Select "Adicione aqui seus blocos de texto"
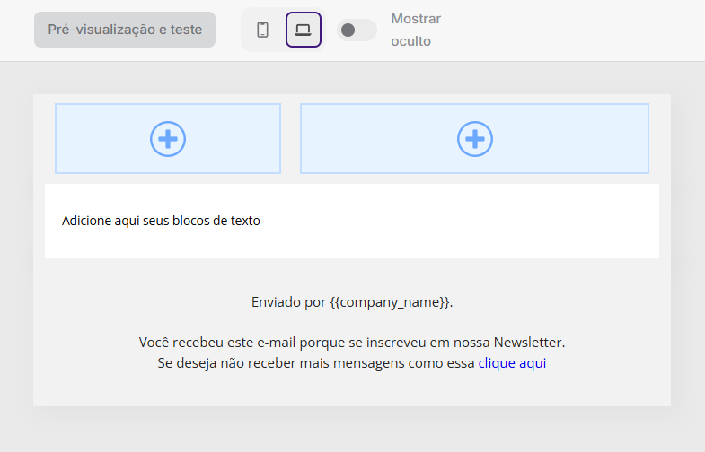The width and height of the screenshot is (705, 452). (x=161, y=221)
